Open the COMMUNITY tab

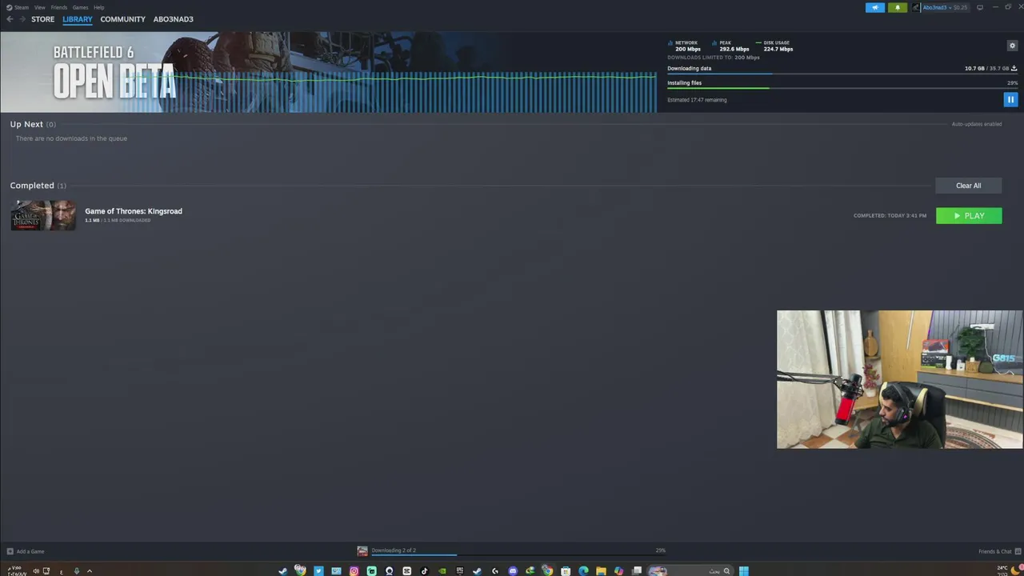123,19
